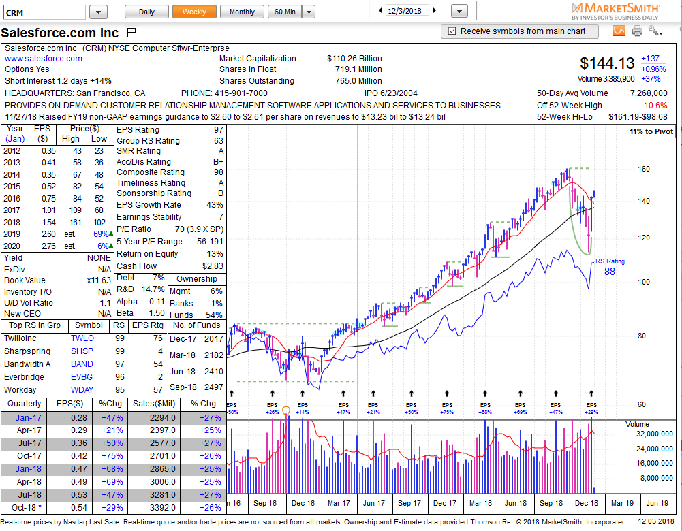Click the Oct-18 quarterly row

click(x=113, y=508)
